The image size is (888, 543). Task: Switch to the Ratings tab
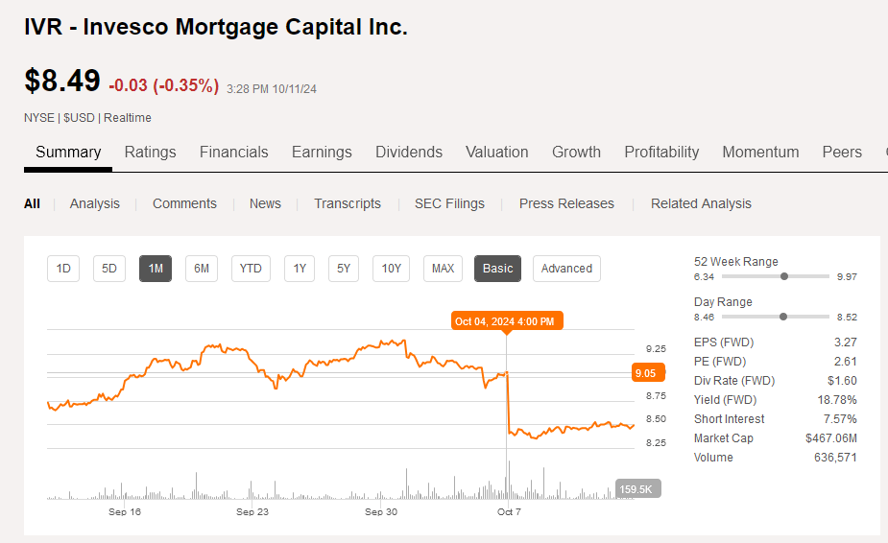click(150, 152)
